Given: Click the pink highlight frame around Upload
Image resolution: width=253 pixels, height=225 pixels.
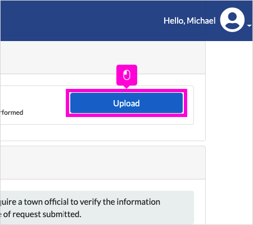Looking at the screenshot, I should [126, 103].
